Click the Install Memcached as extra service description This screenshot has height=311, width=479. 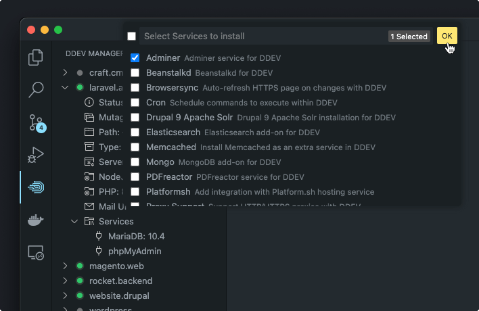[x=288, y=147]
